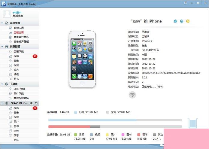This screenshot has height=149, width=209.
Task: Click the blue refresh device info icon
Action: point(182,21)
